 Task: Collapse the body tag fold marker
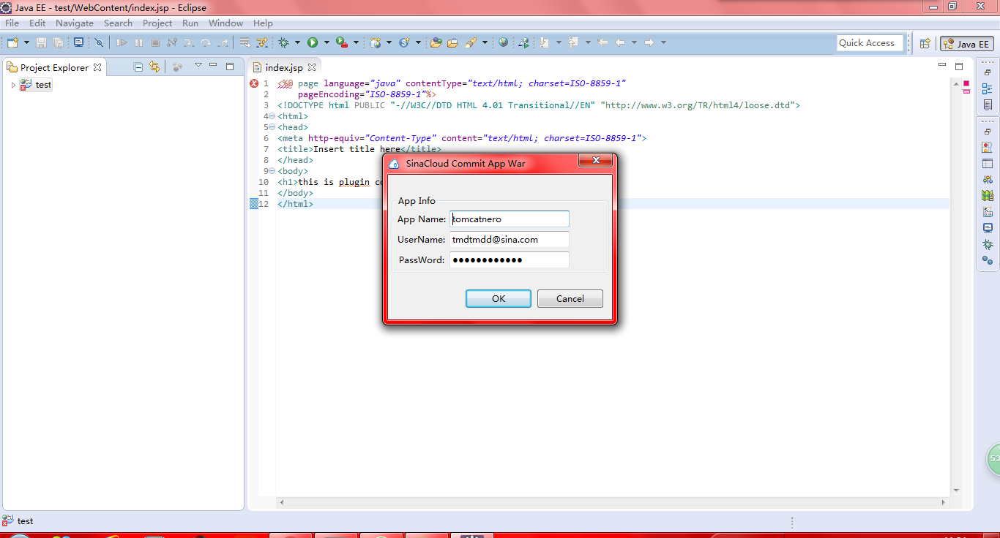click(x=272, y=171)
